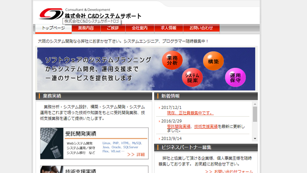
Task: Click the 新着情報 scrollbar thumb
Action: [x=255, y=114]
